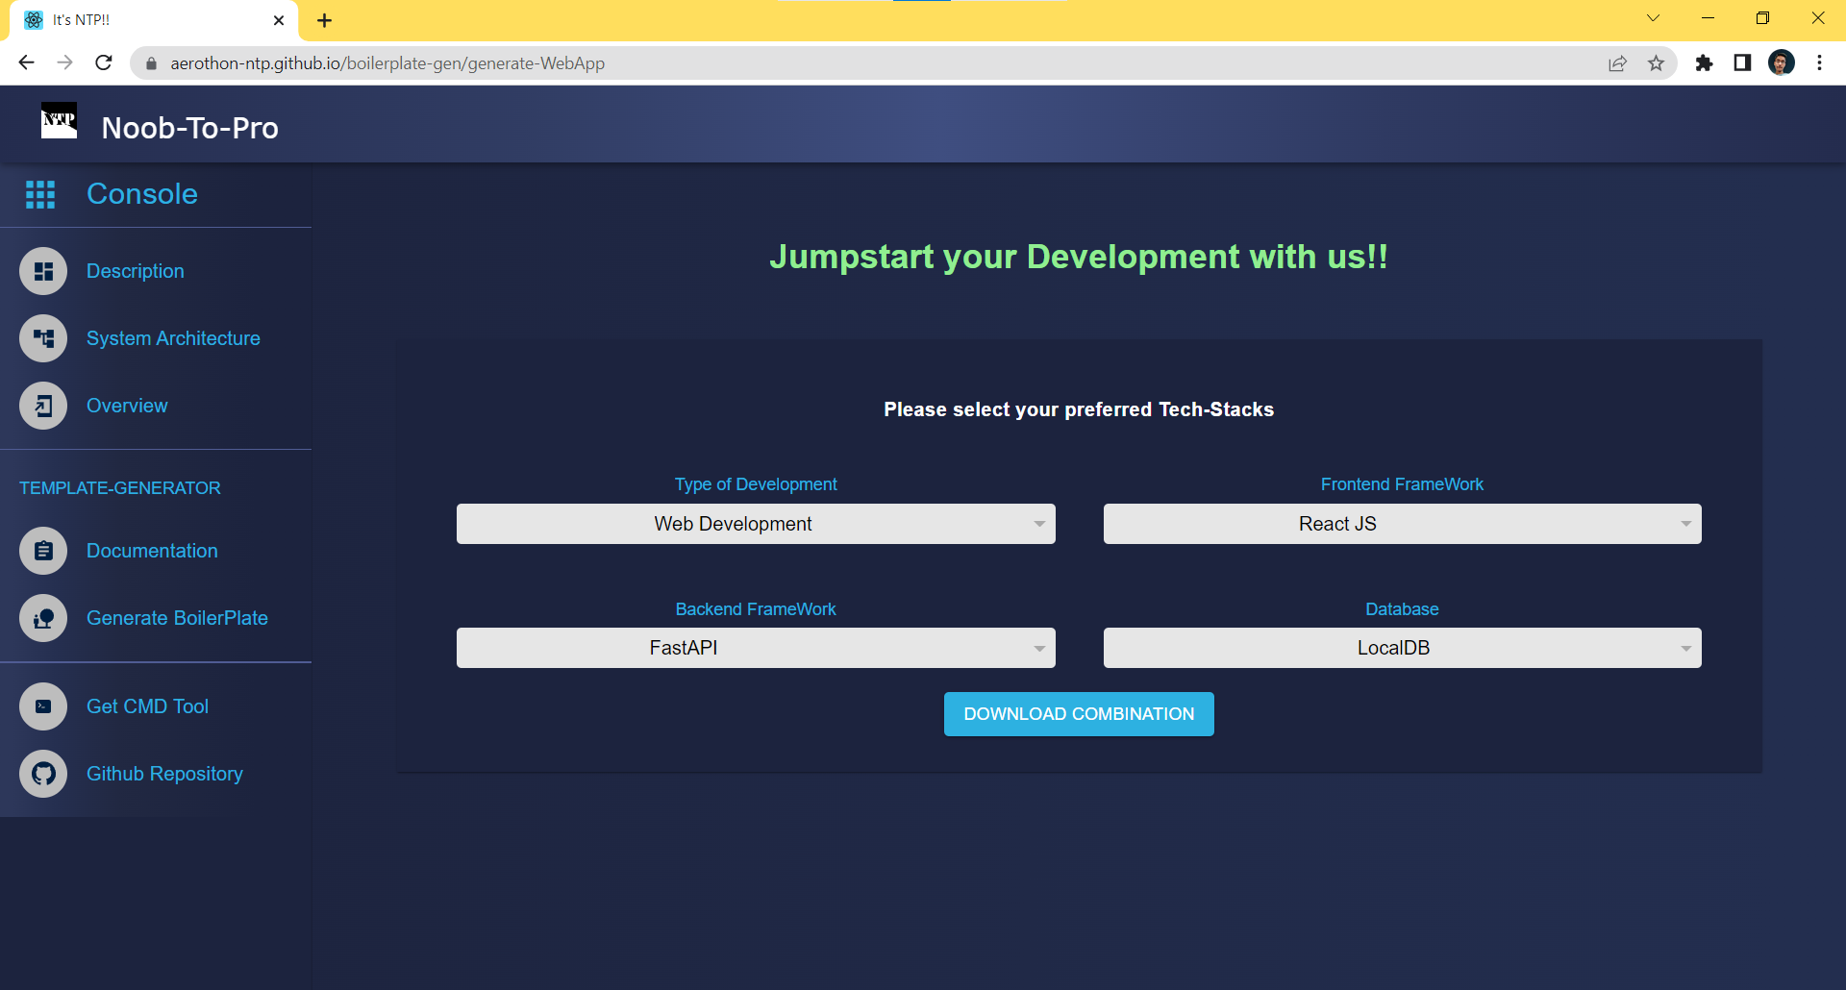Click the NTP logo in header
Image resolution: width=1846 pixels, height=990 pixels.
tap(59, 120)
